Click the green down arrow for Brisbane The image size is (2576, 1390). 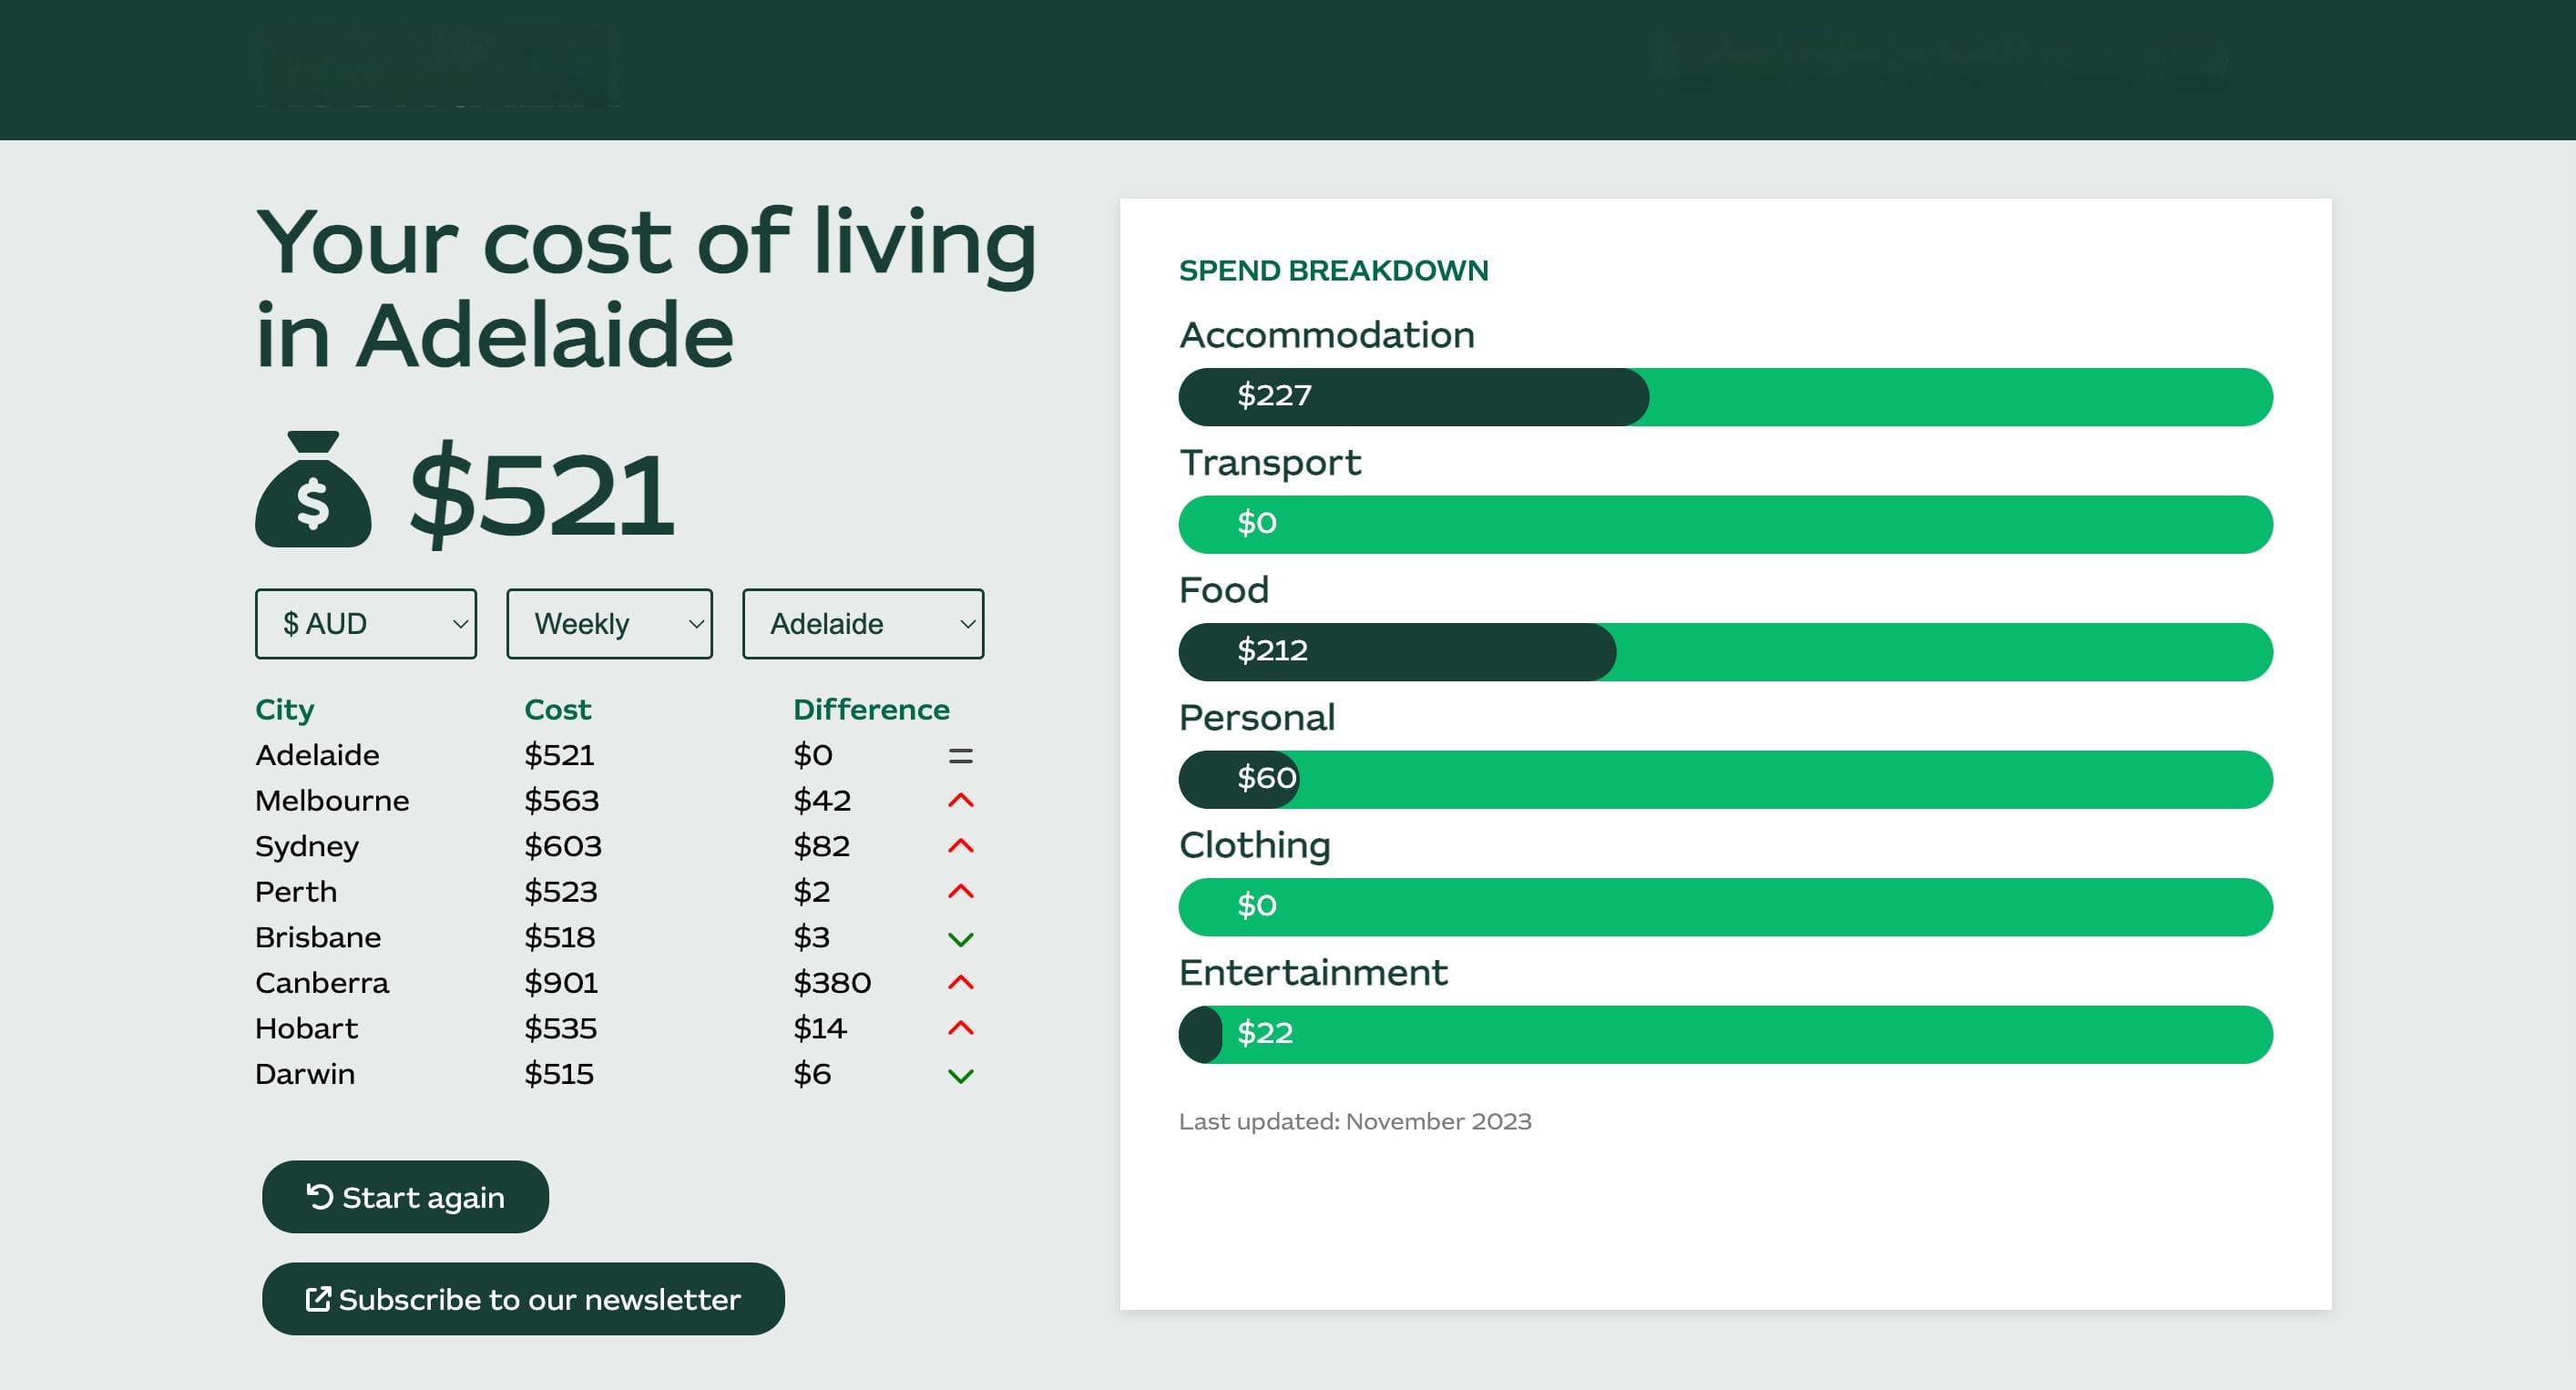click(960, 939)
